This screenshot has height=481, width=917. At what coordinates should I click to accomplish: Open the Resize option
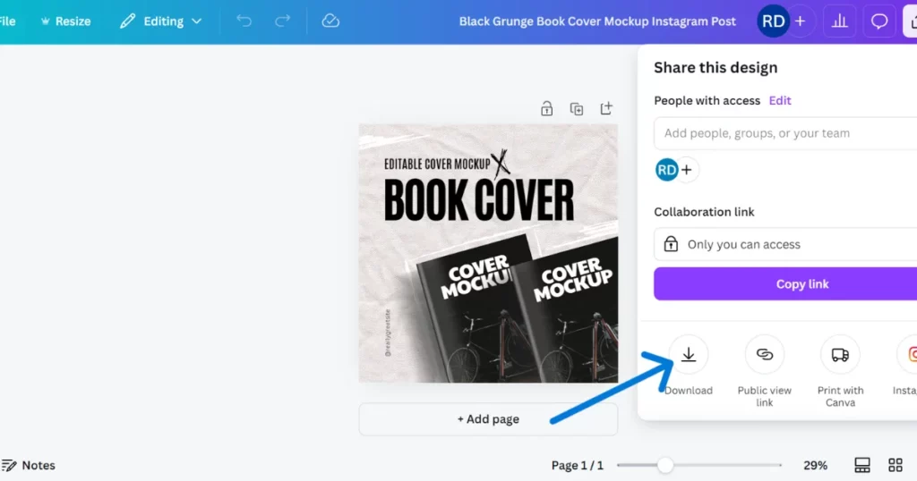[x=65, y=21]
